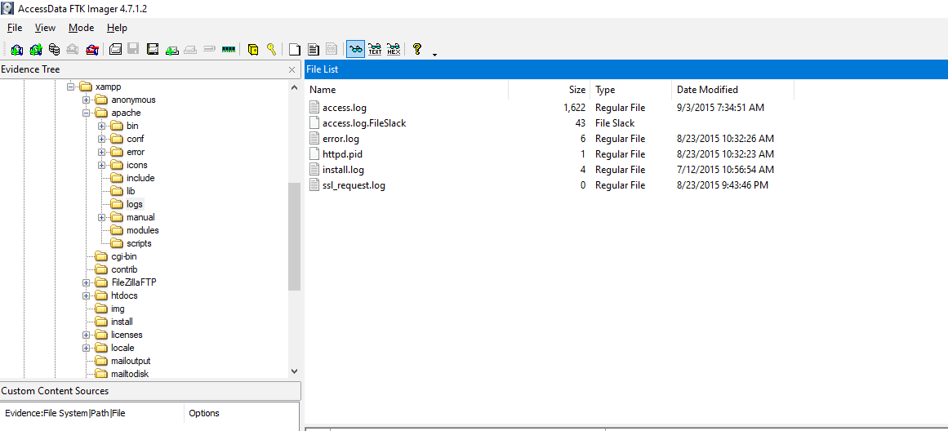Open the Mode menu
This screenshot has height=431, width=948.
point(81,28)
